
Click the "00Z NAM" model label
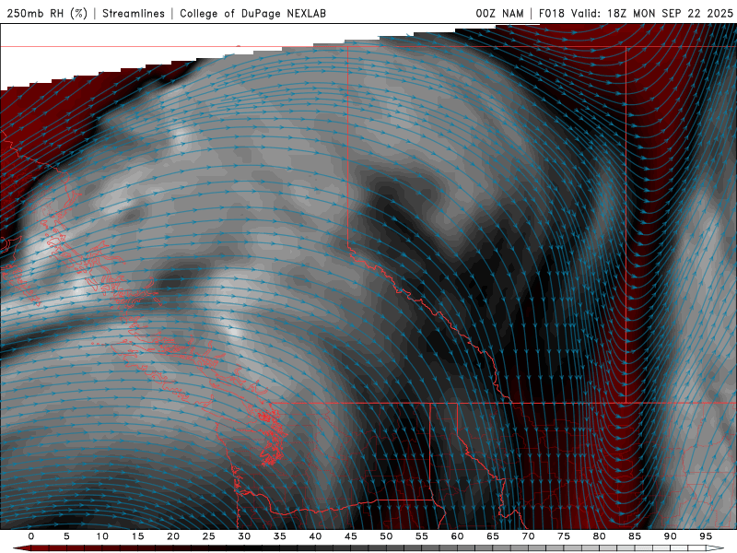[499, 14]
